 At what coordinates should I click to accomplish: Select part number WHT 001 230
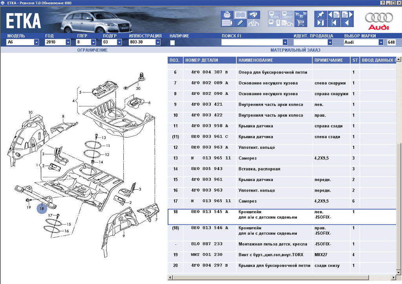206,255
